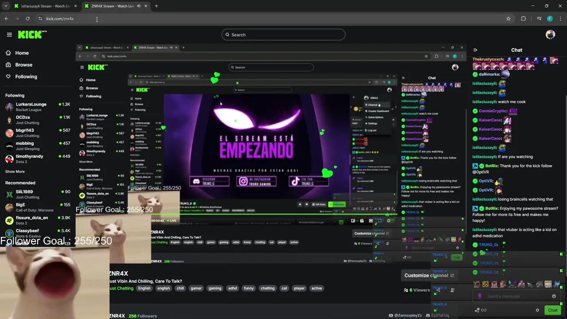Click in the Kick Search field on main page
567x319 pixels.
283,35
